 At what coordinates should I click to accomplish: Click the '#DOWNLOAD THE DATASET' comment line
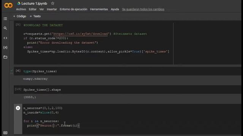coord(43,25)
